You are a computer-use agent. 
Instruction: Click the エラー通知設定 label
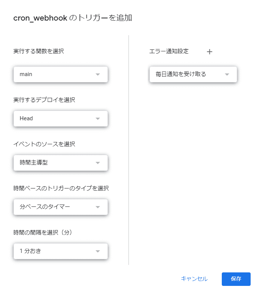click(169, 51)
